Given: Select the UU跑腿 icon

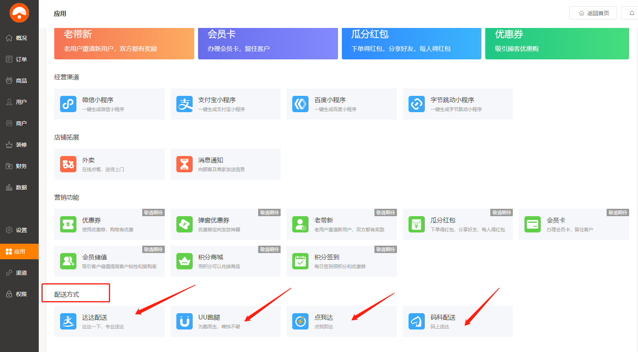Looking at the screenshot, I should point(185,321).
